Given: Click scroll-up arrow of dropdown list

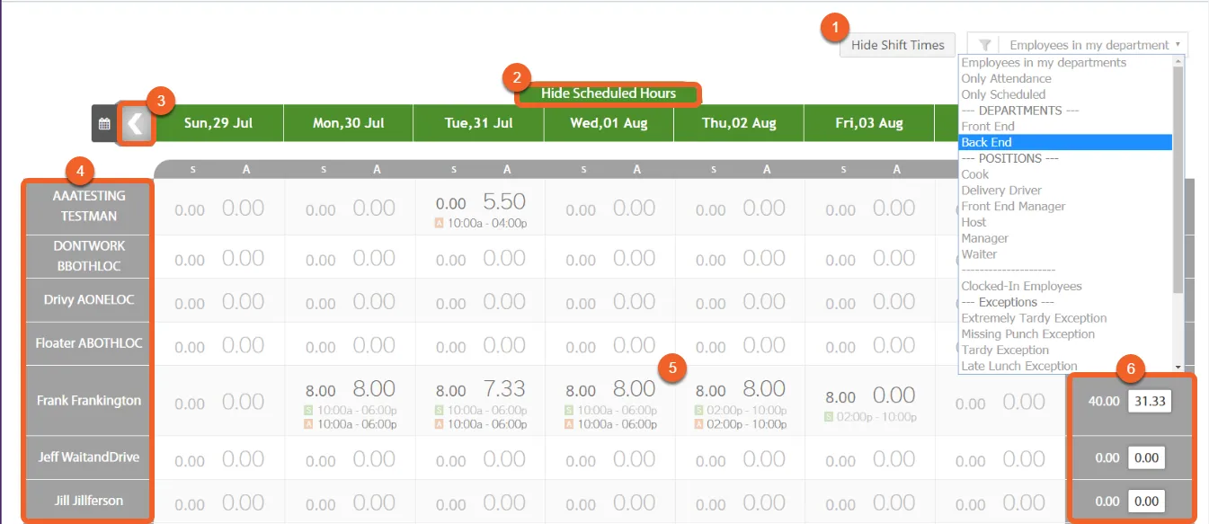Looking at the screenshot, I should click(x=1178, y=61).
